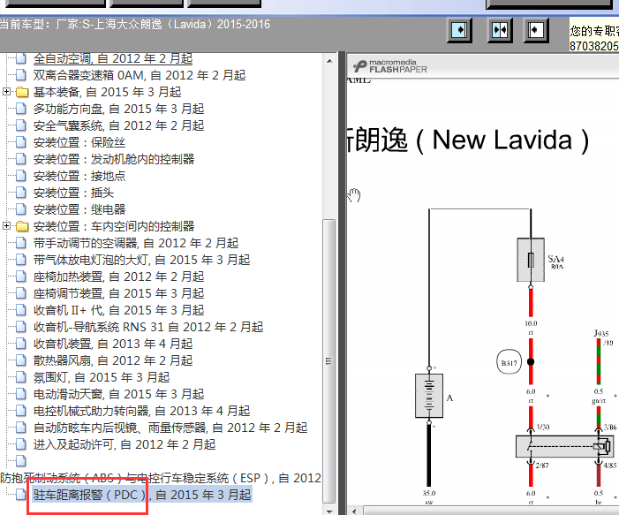619x515 pixels.
Task: Open 多功能方向盘 wiring diagram entry
Action: pyautogui.click(x=118, y=109)
